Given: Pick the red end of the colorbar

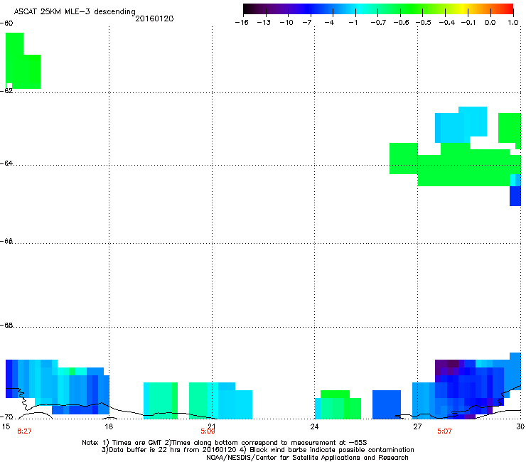Looking at the screenshot, I should 508,9.
